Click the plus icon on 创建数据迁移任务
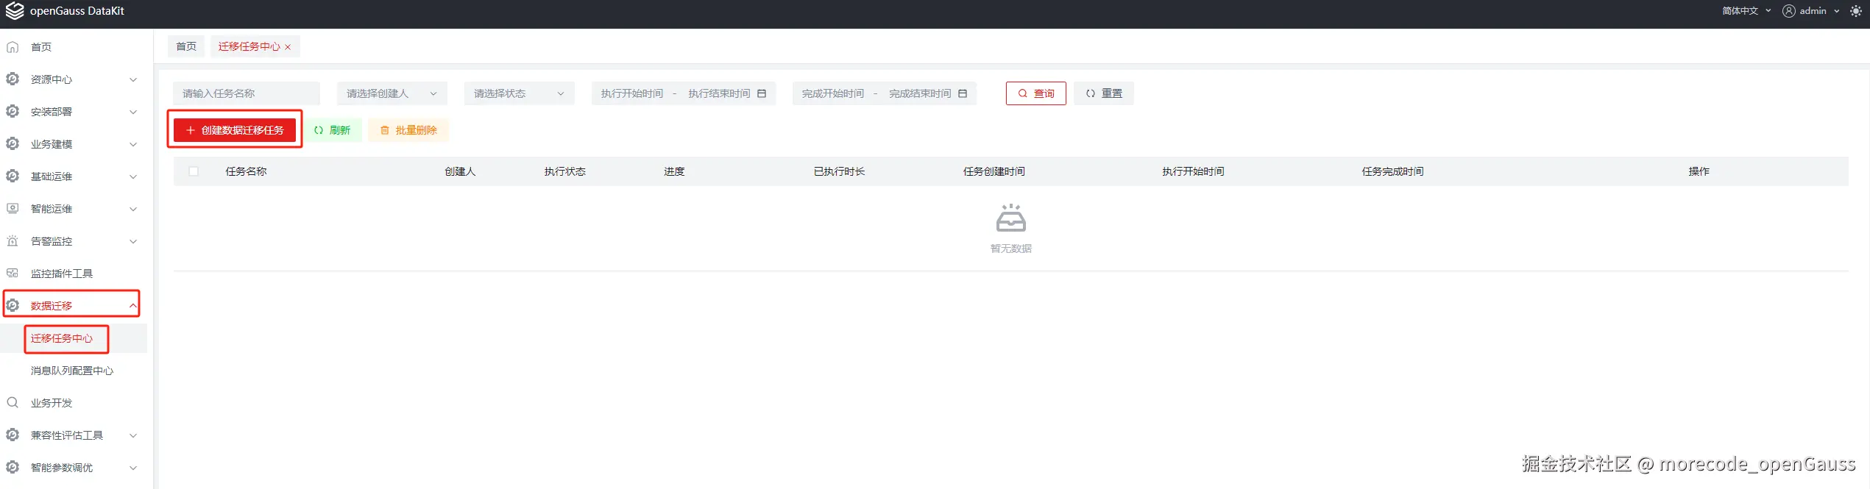 pos(191,130)
